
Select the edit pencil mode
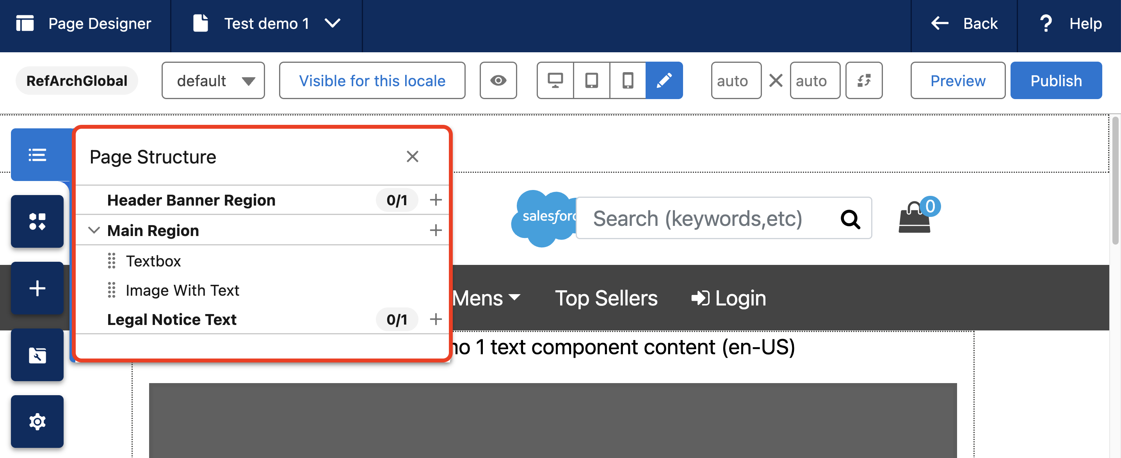click(664, 80)
